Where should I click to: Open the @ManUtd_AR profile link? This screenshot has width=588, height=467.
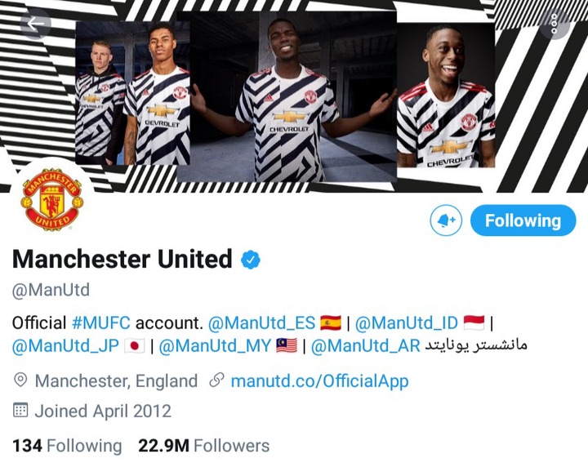coord(366,345)
